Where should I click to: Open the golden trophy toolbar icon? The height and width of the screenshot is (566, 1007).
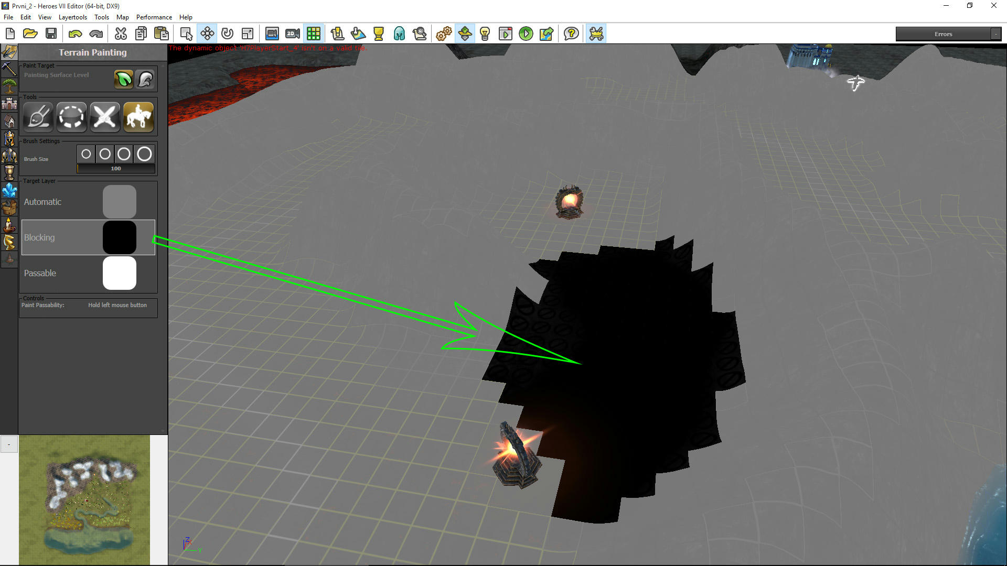[x=379, y=34]
